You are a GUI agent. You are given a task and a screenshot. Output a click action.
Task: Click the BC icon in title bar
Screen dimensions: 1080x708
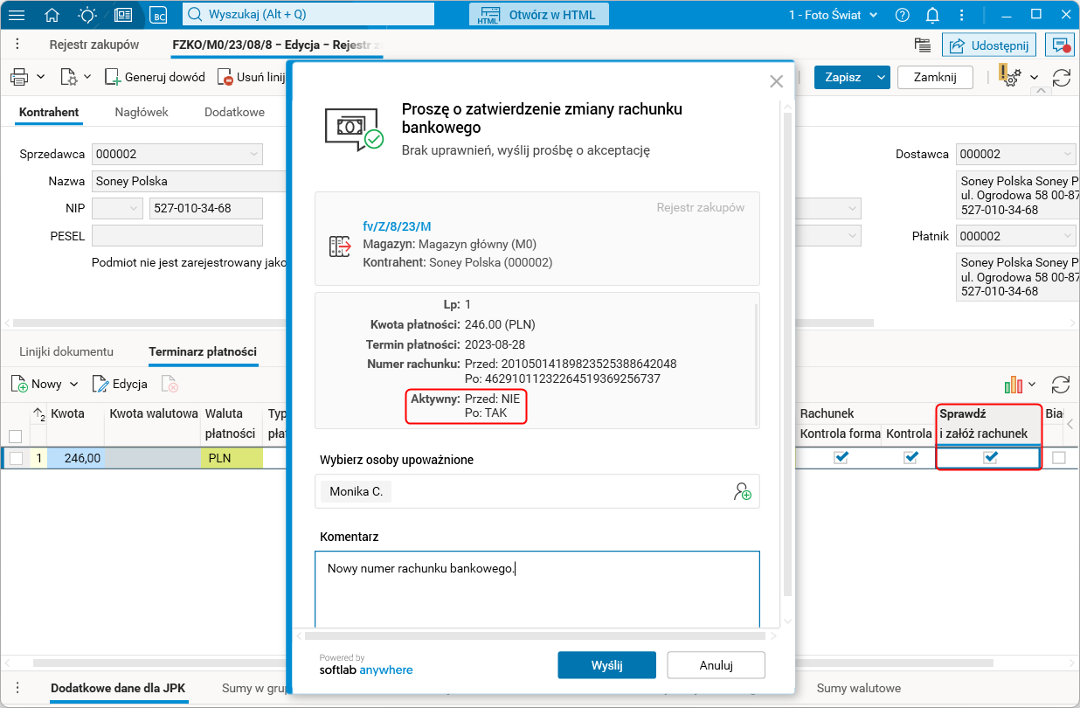pyautogui.click(x=158, y=15)
